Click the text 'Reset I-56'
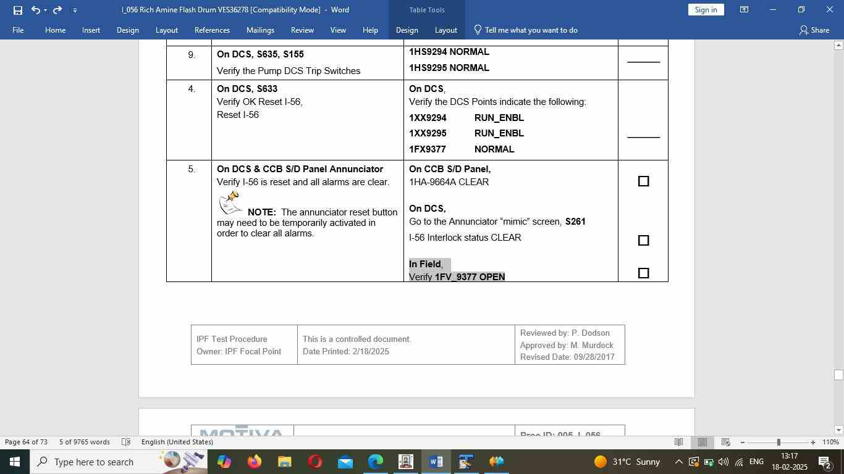Image resolution: width=844 pixels, height=474 pixels. [238, 115]
